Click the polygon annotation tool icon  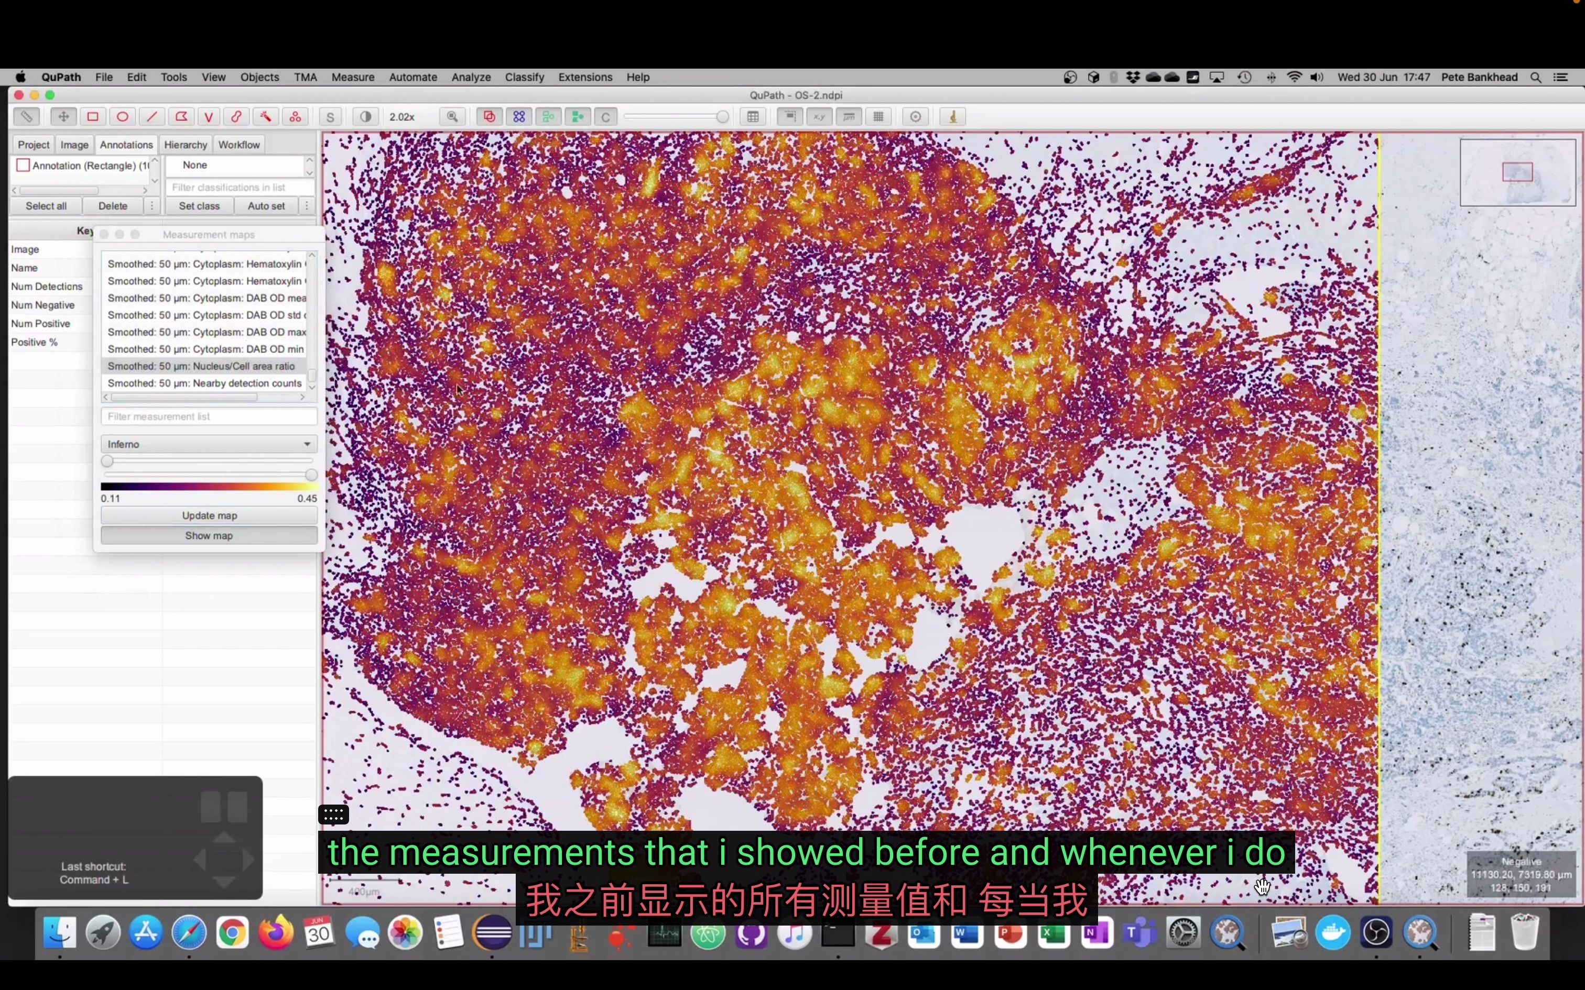(179, 116)
